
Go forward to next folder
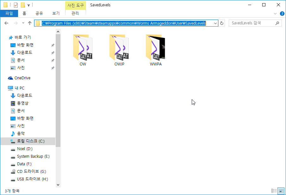16,23
